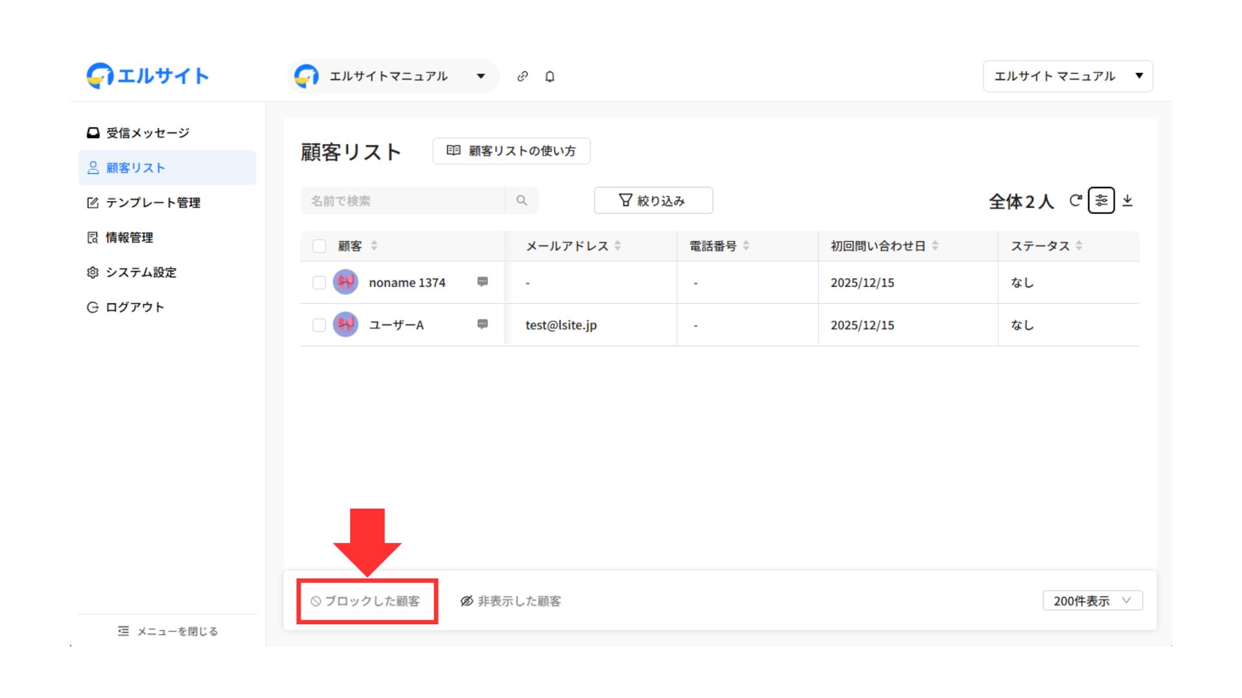This screenshot has width=1242, height=698.
Task: Click the 名前で検索 search field
Action: (402, 200)
